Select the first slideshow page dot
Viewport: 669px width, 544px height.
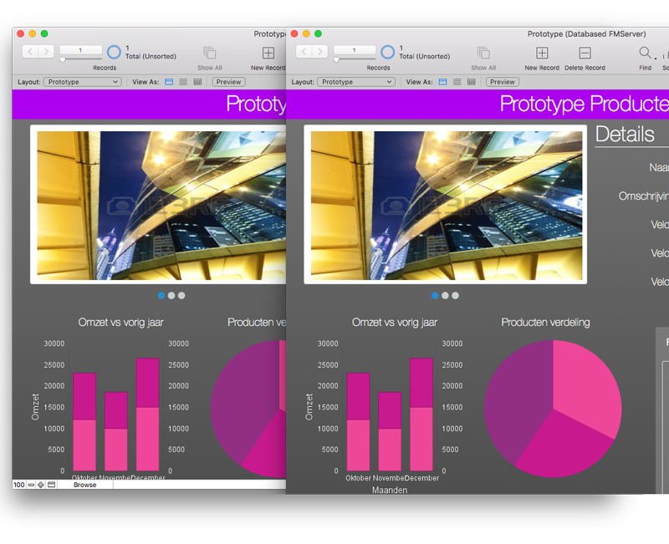click(x=435, y=295)
